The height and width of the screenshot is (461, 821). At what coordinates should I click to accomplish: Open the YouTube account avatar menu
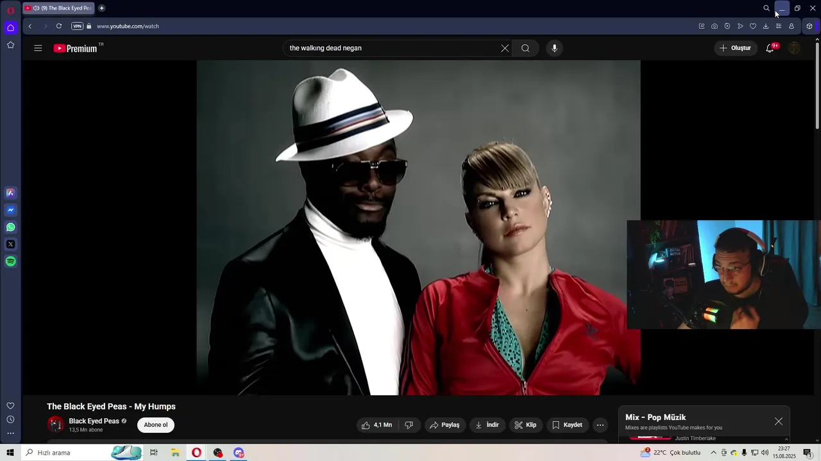click(794, 48)
